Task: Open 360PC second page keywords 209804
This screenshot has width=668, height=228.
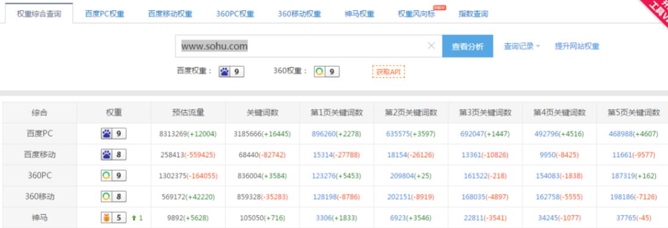Action: tap(402, 175)
